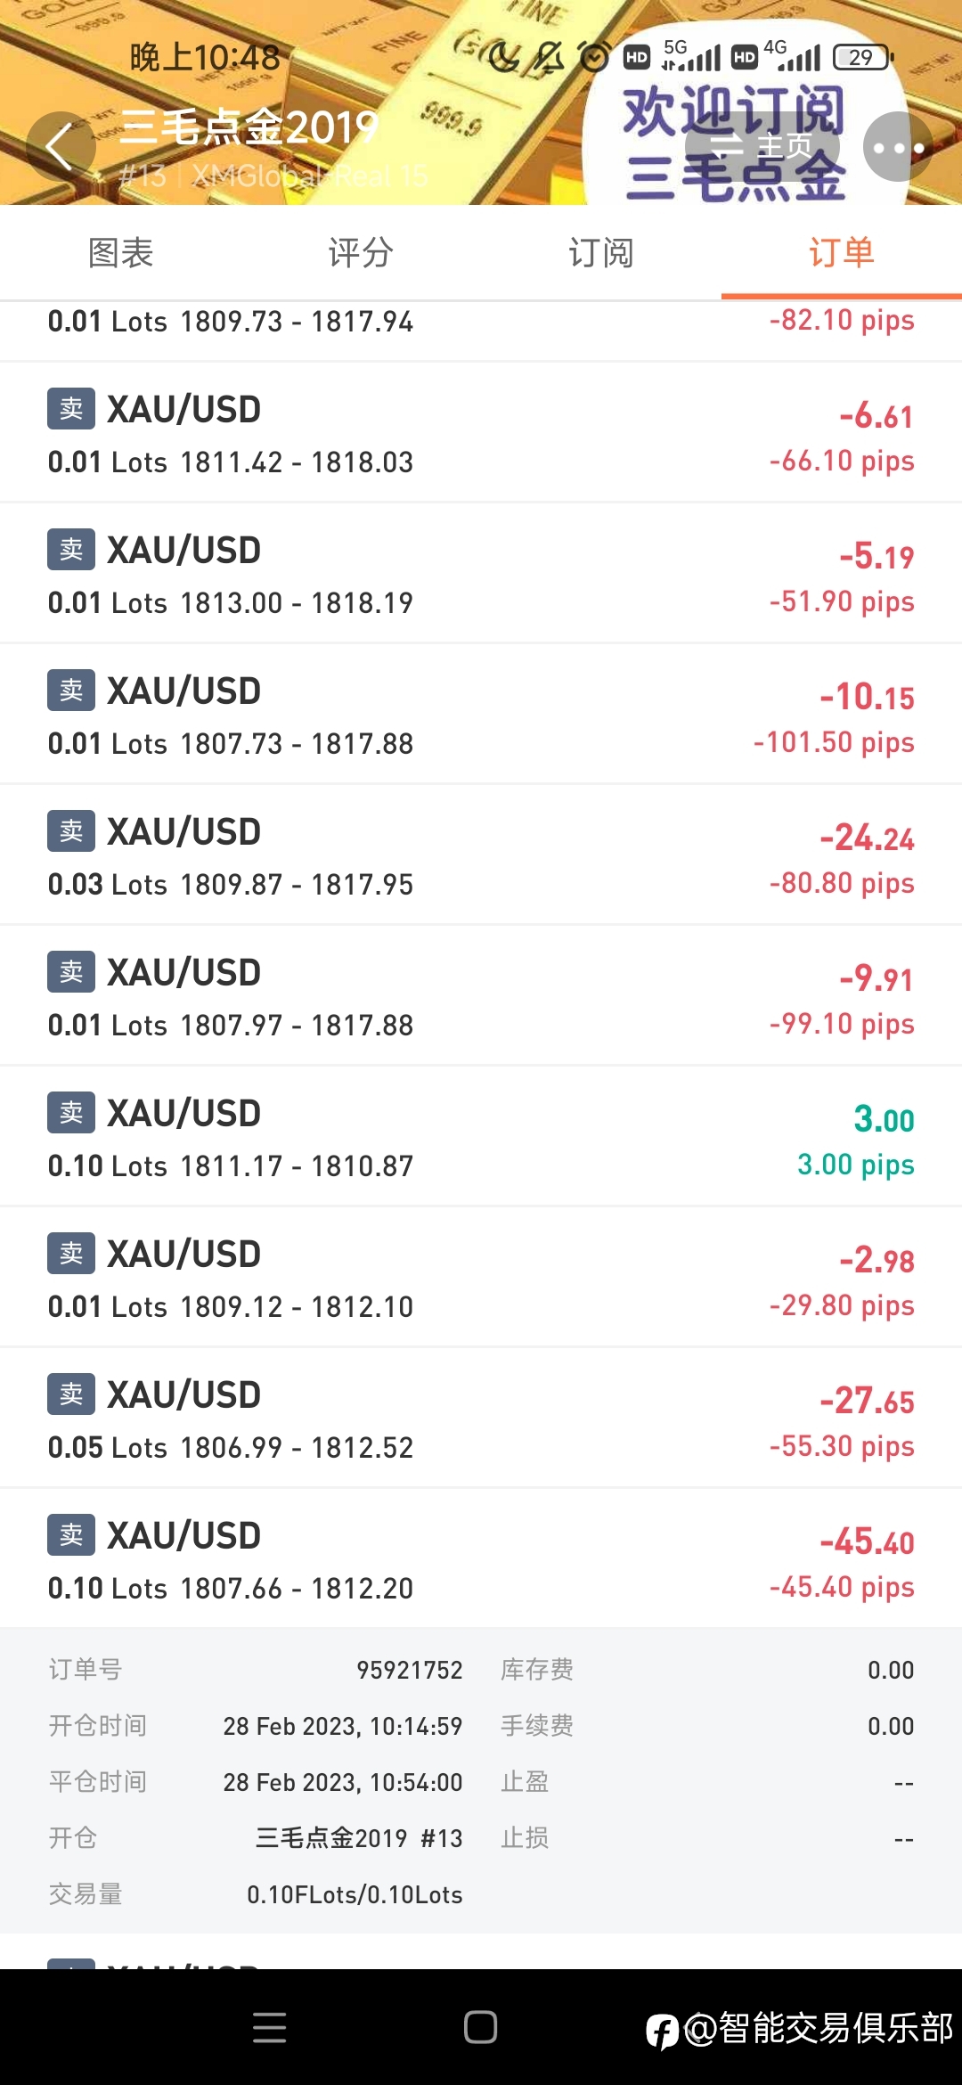Viewport: 962px width, 2085px height.
Task: Tap the 卖 icon on the 3.00 profit order
Action: pyautogui.click(x=71, y=1113)
